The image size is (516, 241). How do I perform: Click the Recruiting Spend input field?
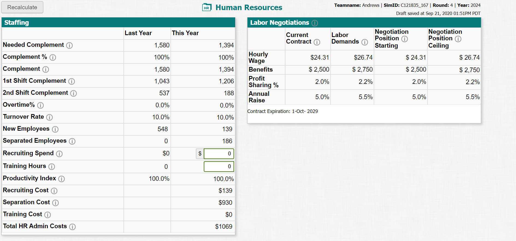(219, 154)
